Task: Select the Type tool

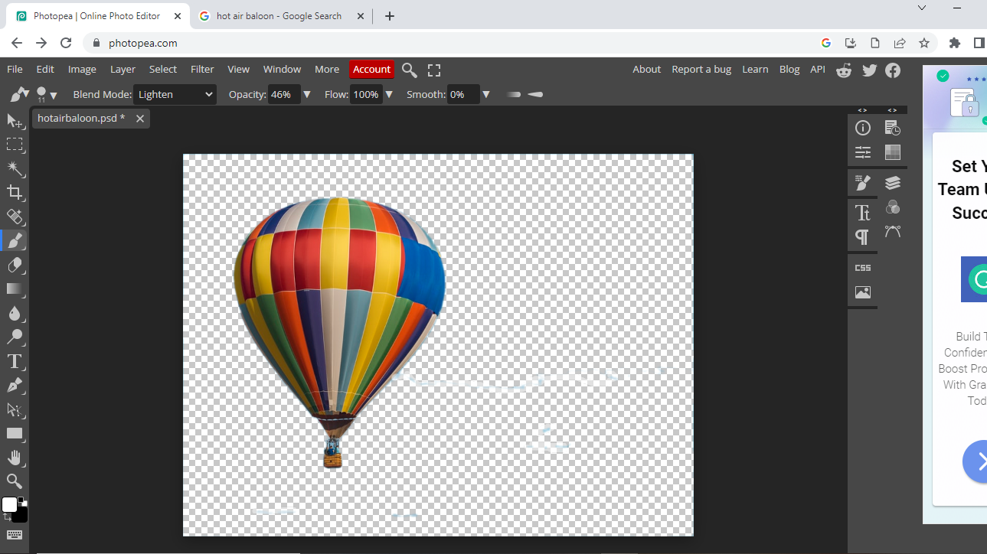Action: click(x=15, y=361)
